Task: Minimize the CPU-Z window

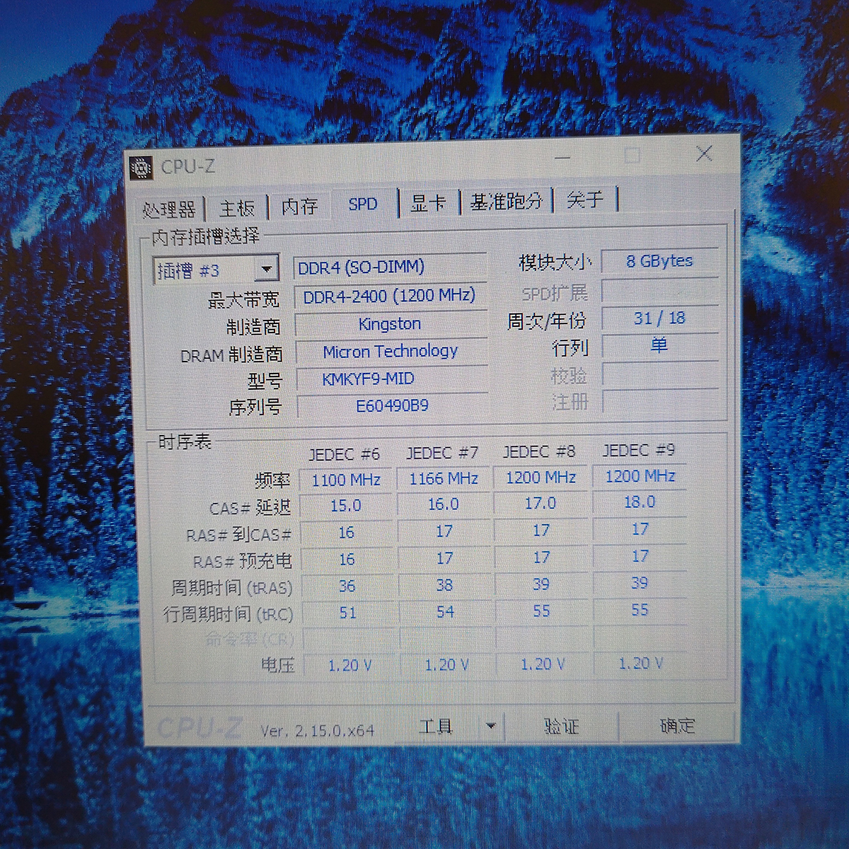Action: tap(563, 157)
